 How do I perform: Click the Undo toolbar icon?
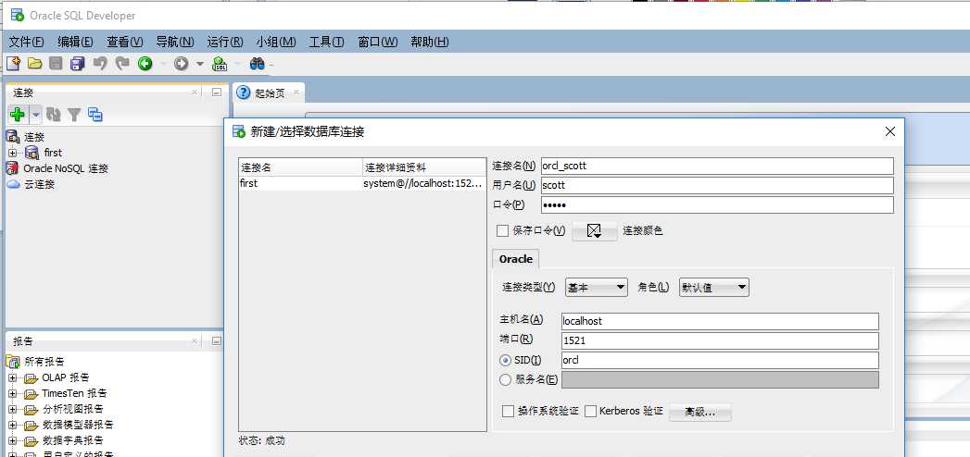100,63
